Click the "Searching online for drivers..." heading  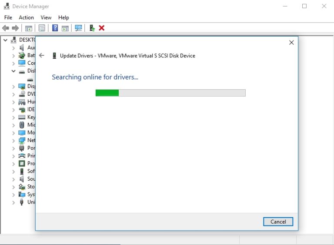(x=95, y=77)
